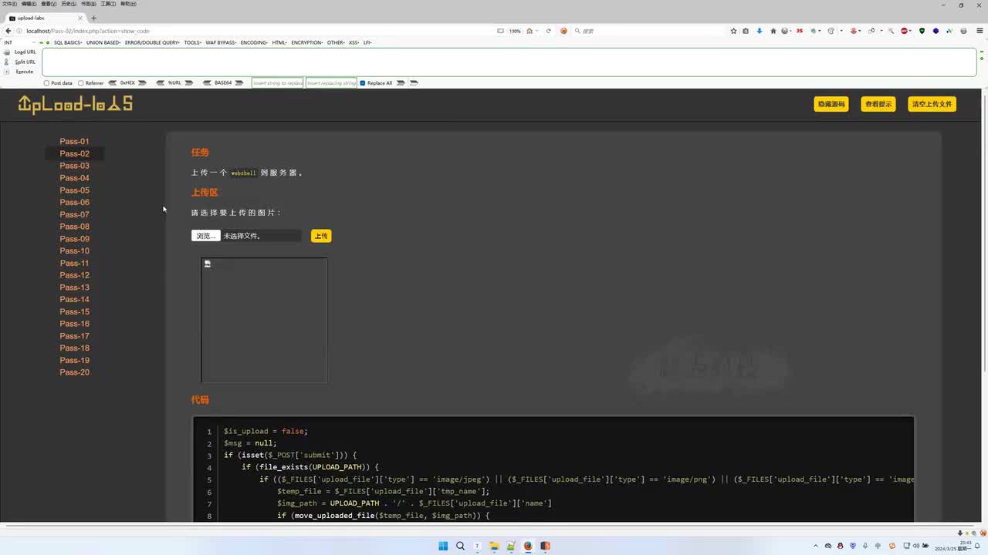Click the HackBar large URL text area
The height and width of the screenshot is (555, 988).
tap(509, 62)
